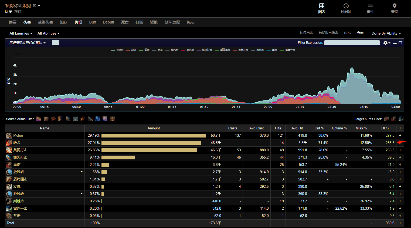The width and height of the screenshot is (411, 228).
Task: Open the 事件 events view icon
Action: coord(370,6)
